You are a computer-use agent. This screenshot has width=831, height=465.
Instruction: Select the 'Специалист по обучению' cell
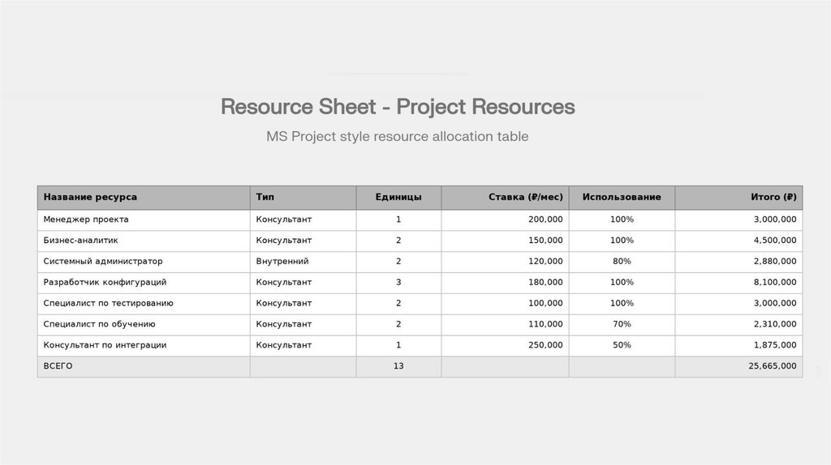(x=99, y=324)
